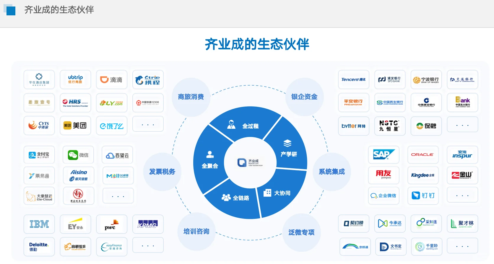Click the 高顿教育 logo card

[75, 247]
